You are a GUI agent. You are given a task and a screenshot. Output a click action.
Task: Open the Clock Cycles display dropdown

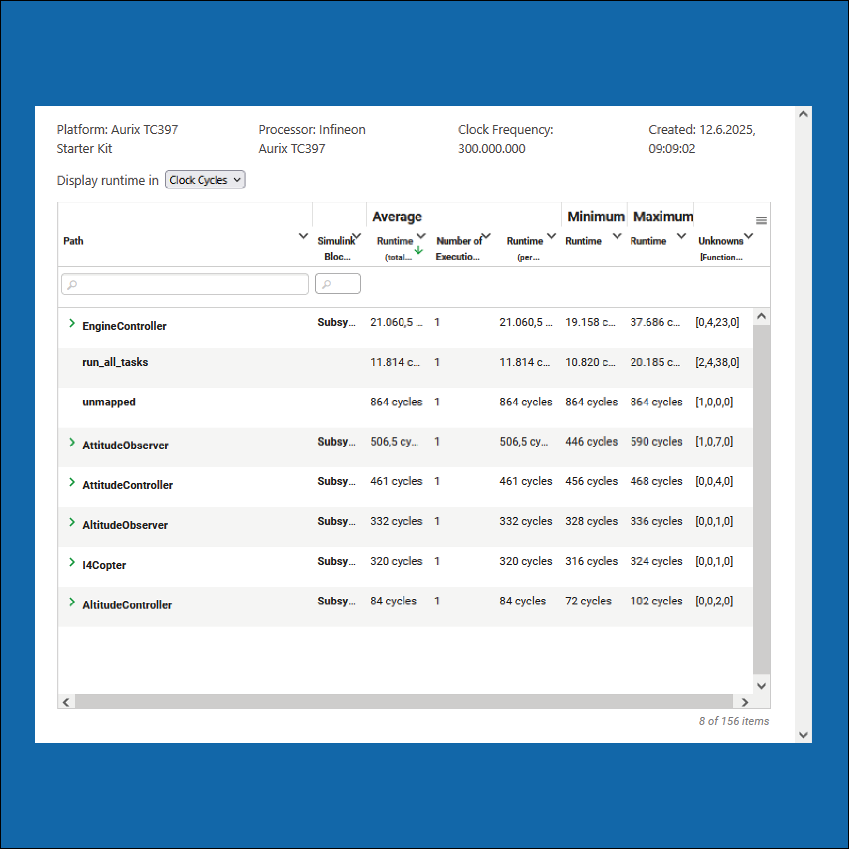tap(205, 179)
